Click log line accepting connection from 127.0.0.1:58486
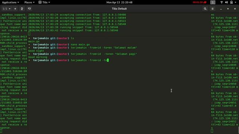The image size is (239, 134). pos(77,15)
